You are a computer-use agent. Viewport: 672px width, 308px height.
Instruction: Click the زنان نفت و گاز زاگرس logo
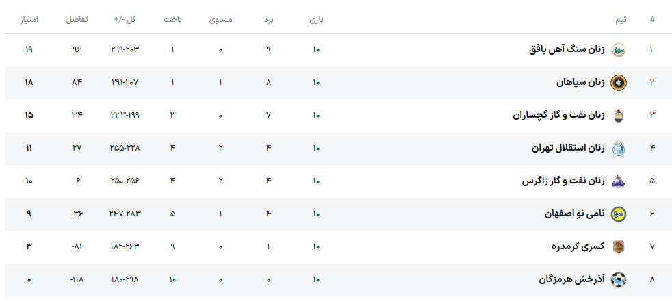tap(618, 181)
